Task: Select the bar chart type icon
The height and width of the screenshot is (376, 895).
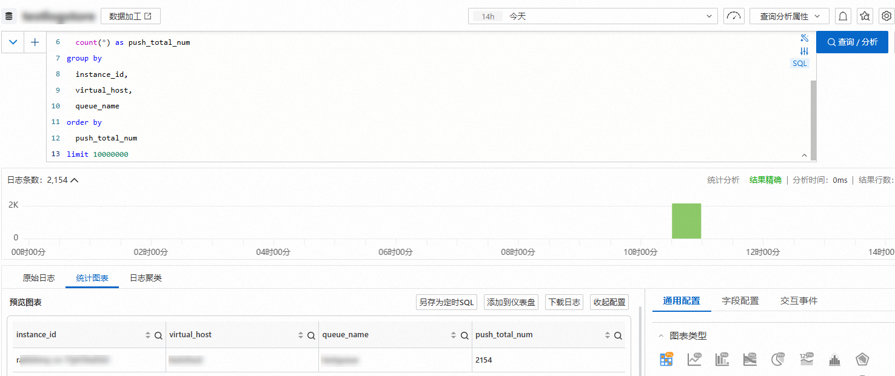Action: coord(722,360)
